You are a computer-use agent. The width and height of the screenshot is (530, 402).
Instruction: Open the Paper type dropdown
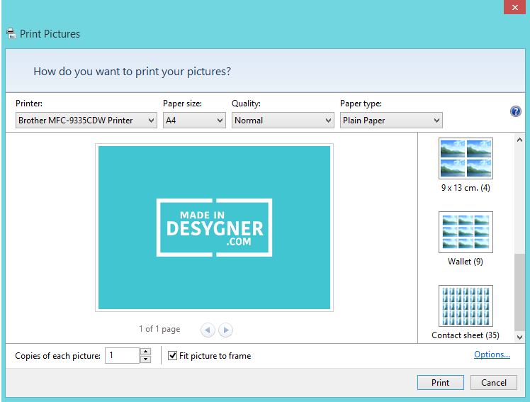(x=391, y=121)
